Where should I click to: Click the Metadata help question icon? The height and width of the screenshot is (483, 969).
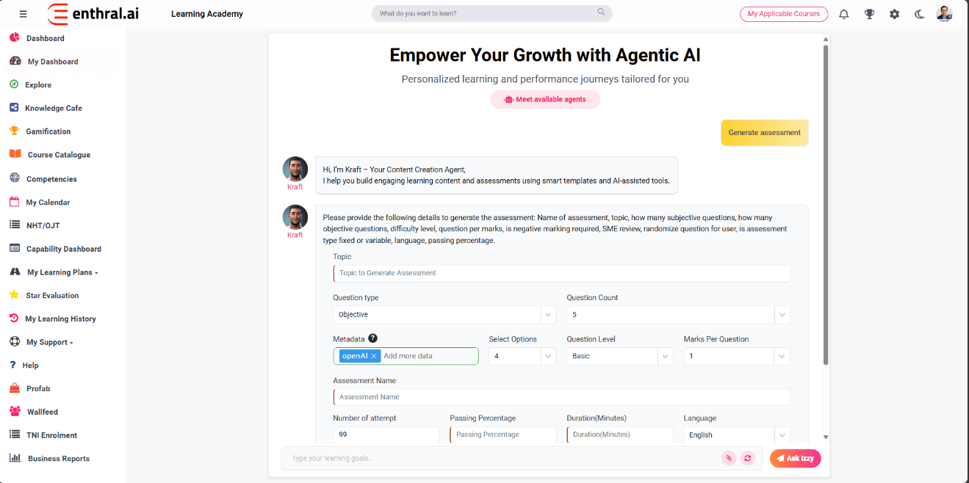coord(372,338)
